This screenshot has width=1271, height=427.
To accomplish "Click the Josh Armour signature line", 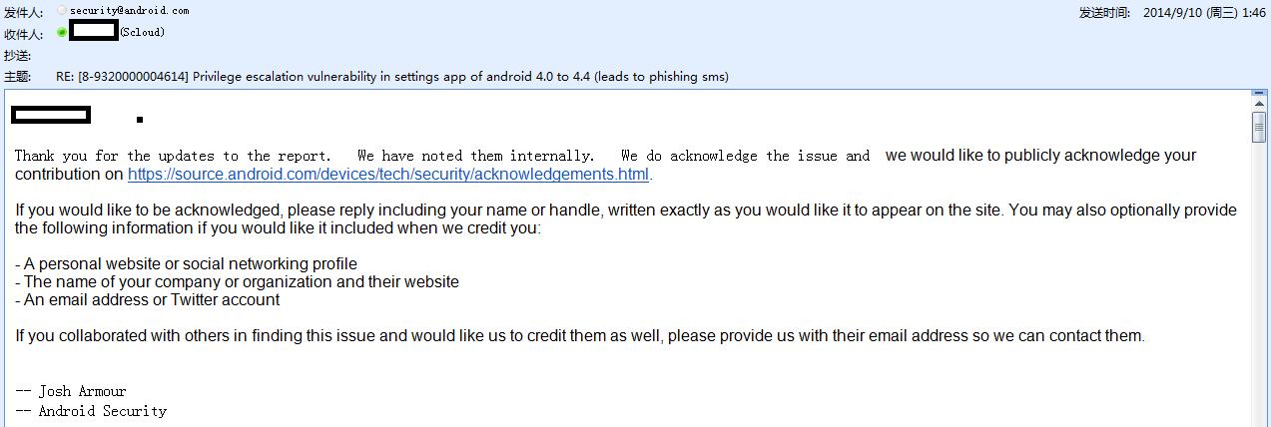I will tap(71, 391).
